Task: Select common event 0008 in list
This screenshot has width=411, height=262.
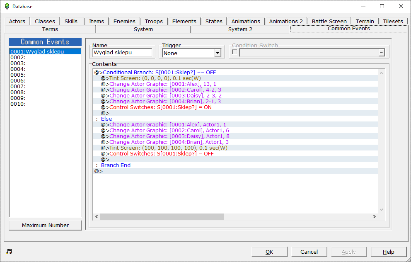Action: point(45,92)
